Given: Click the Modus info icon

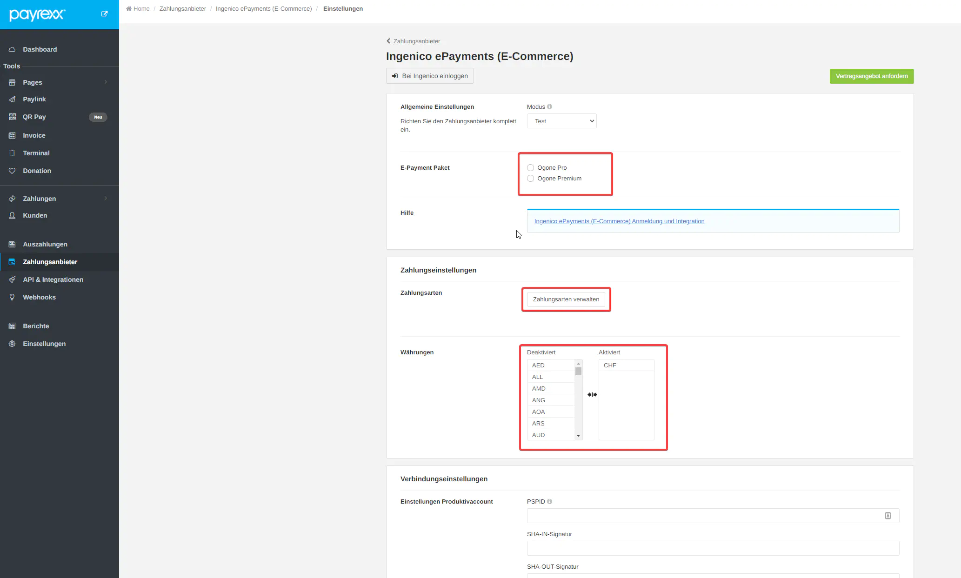Looking at the screenshot, I should 549,107.
